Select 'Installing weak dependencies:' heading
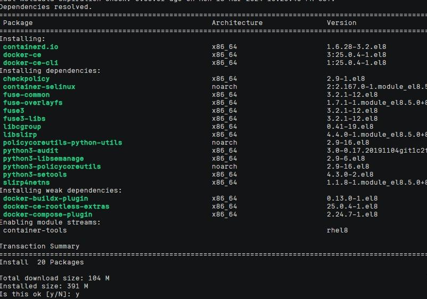 [61, 190]
